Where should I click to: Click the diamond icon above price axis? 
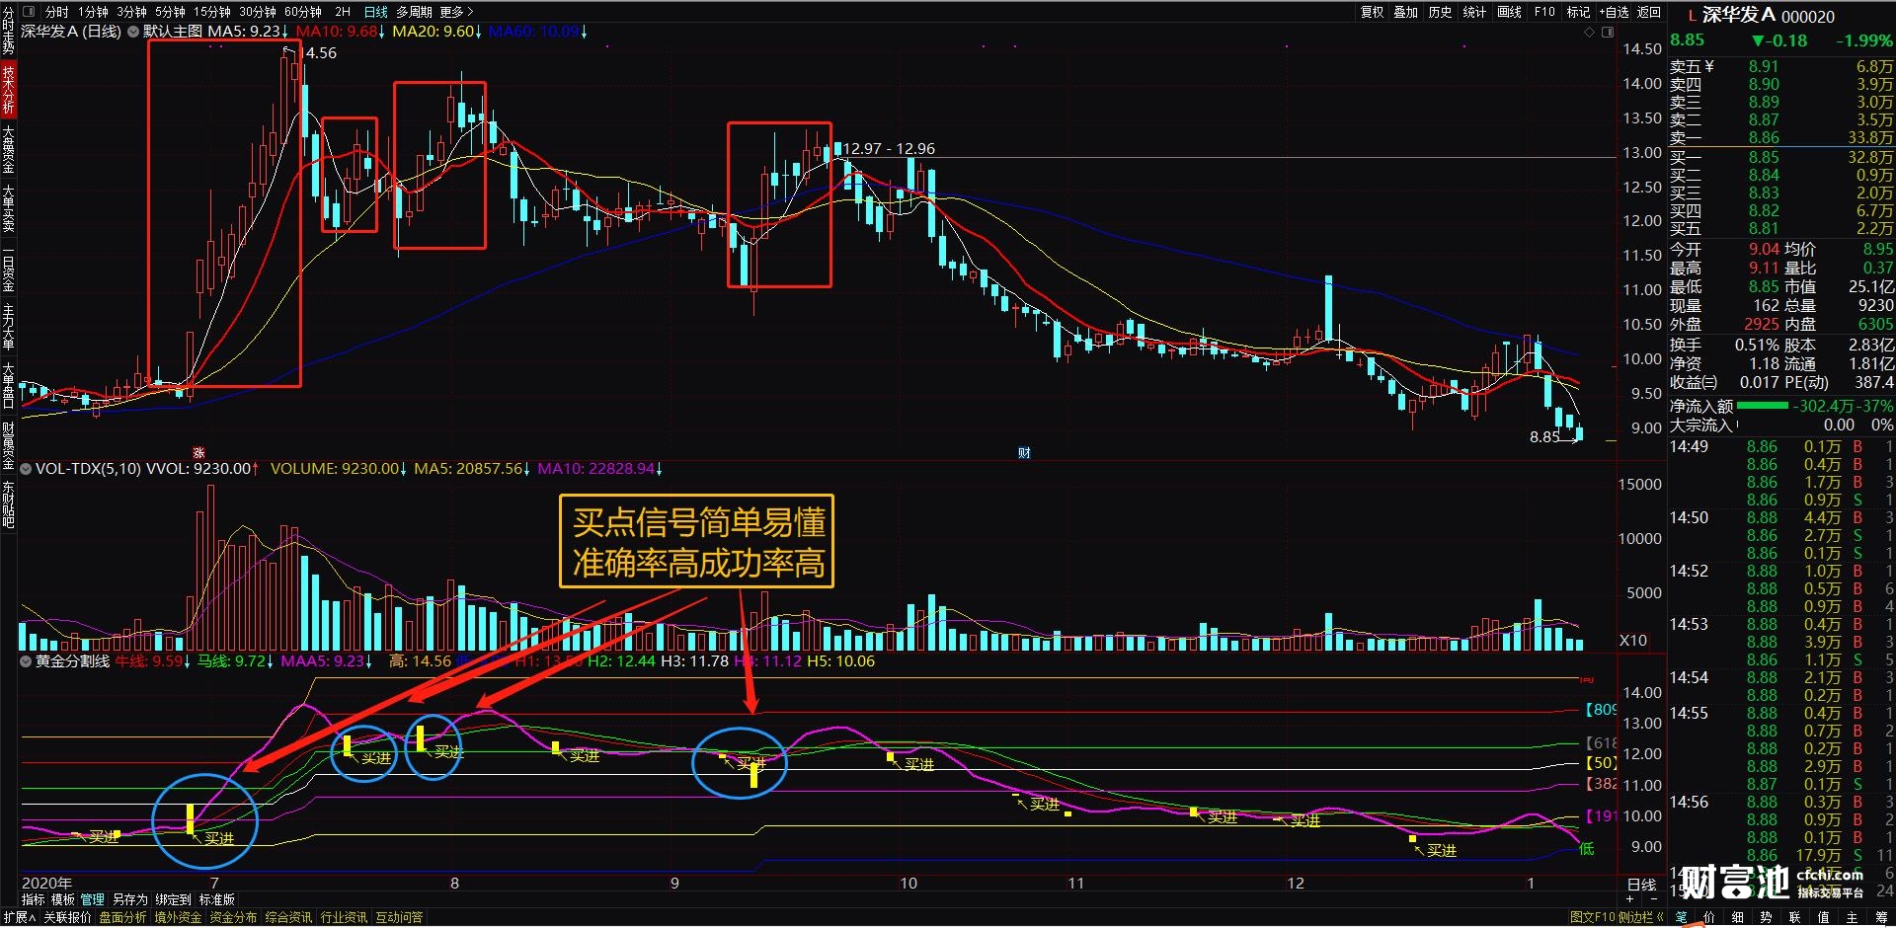point(1589,33)
